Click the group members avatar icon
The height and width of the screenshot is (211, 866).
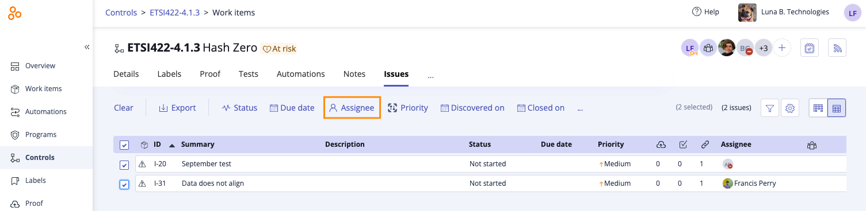[708, 48]
